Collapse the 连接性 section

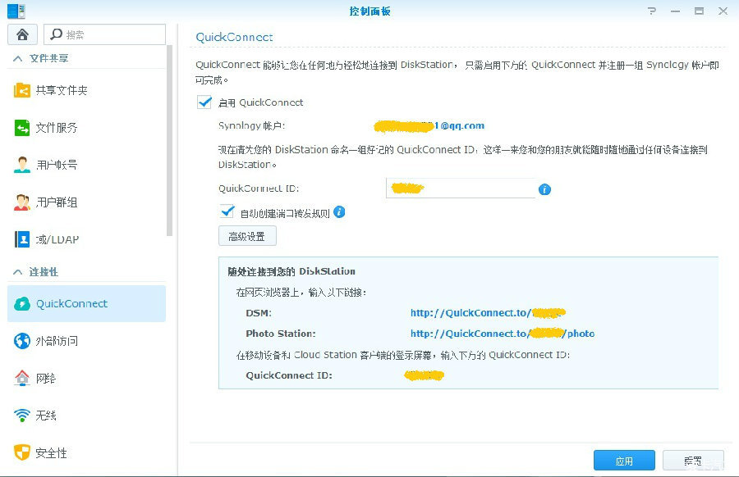pos(18,272)
